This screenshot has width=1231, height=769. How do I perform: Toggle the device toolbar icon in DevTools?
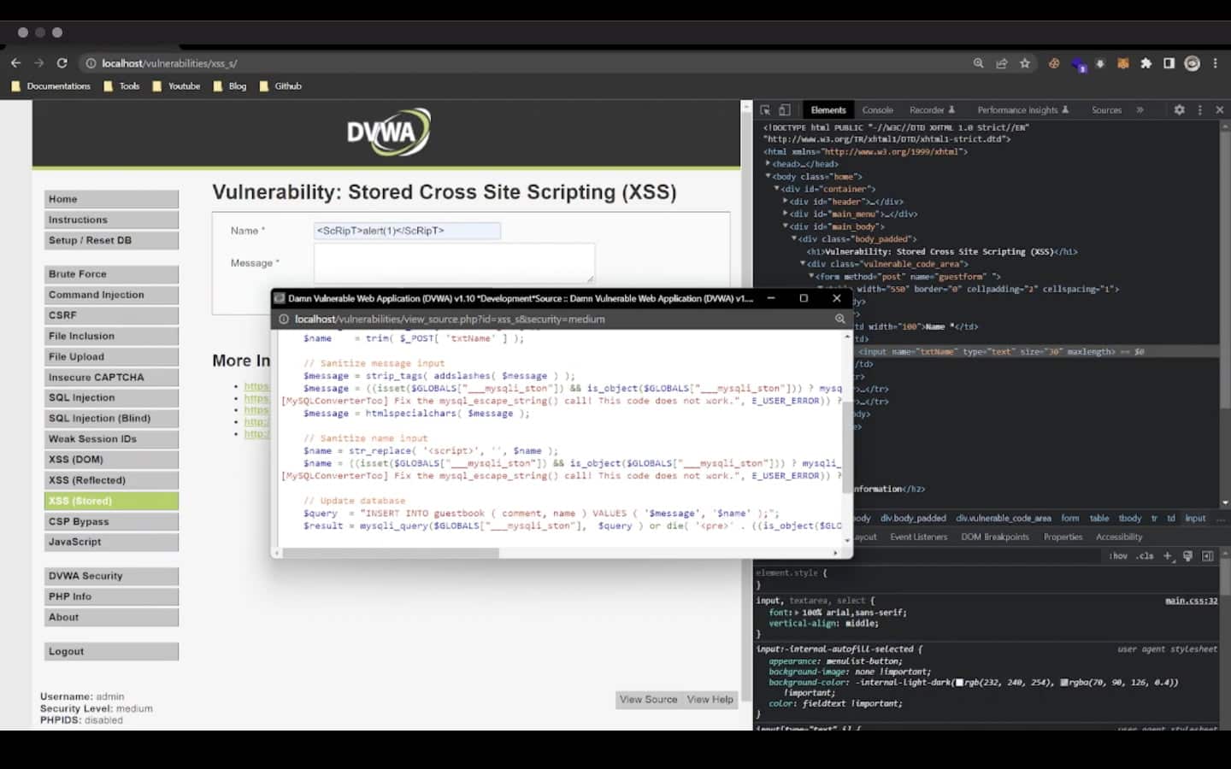pyautogui.click(x=786, y=109)
